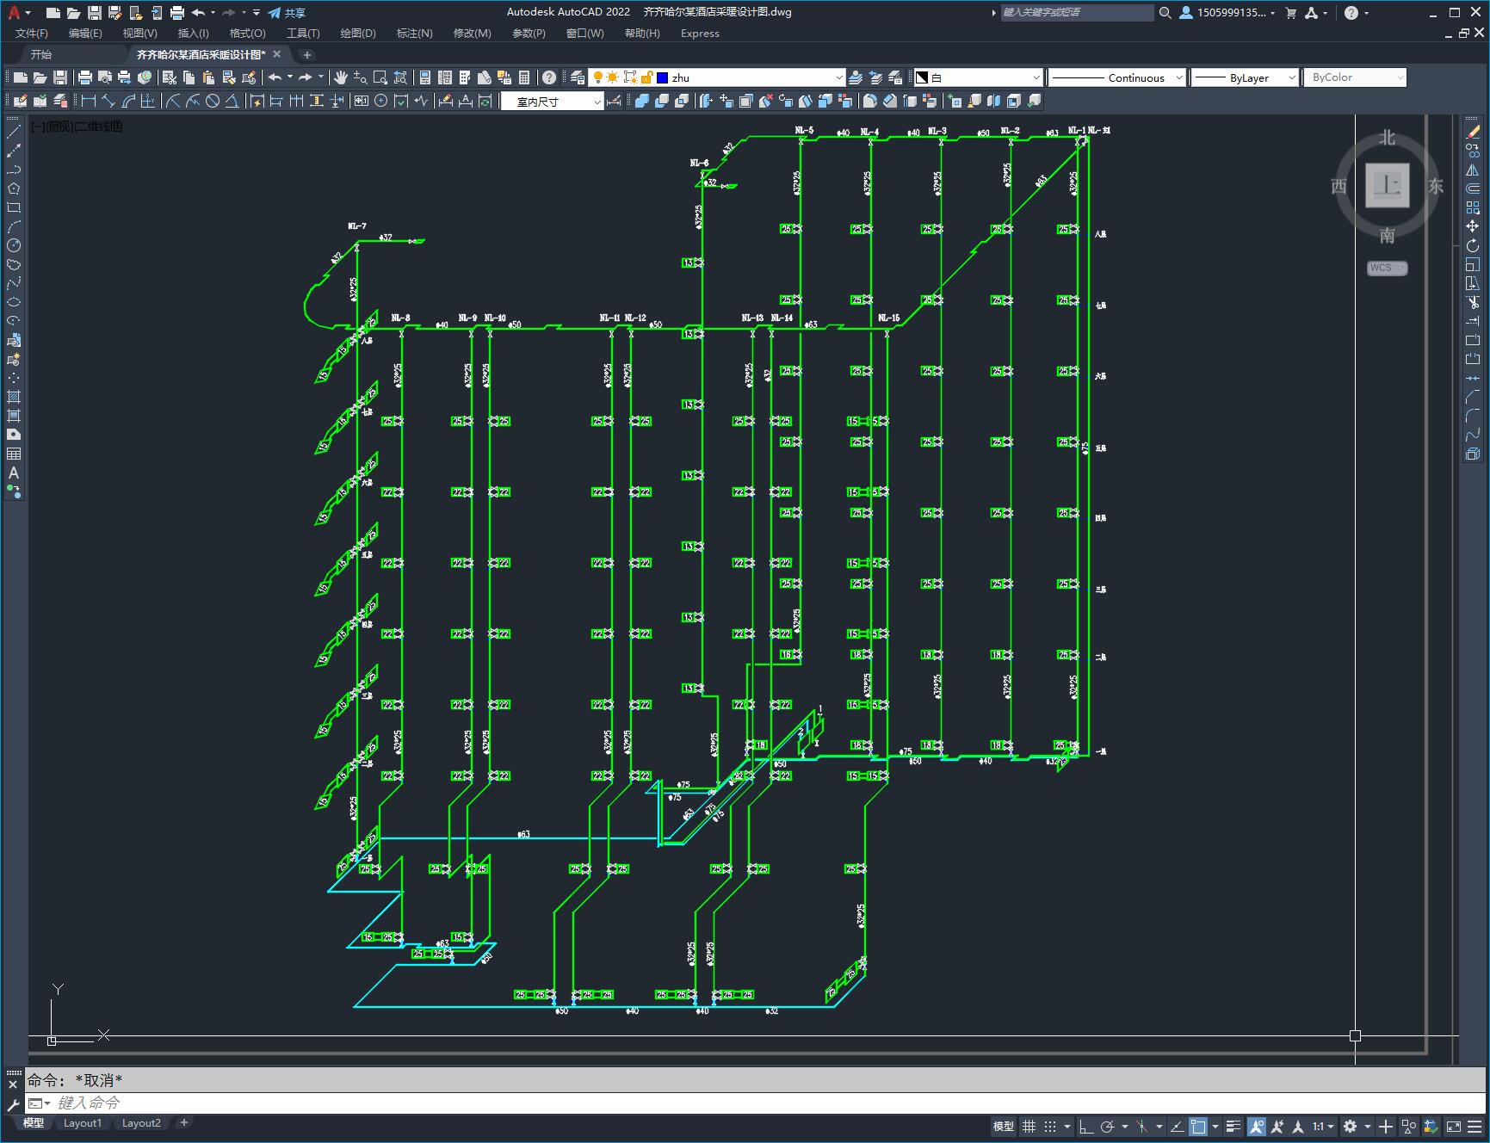Open the Workspace Switching gear
The image size is (1490, 1143).
pyautogui.click(x=1350, y=1126)
